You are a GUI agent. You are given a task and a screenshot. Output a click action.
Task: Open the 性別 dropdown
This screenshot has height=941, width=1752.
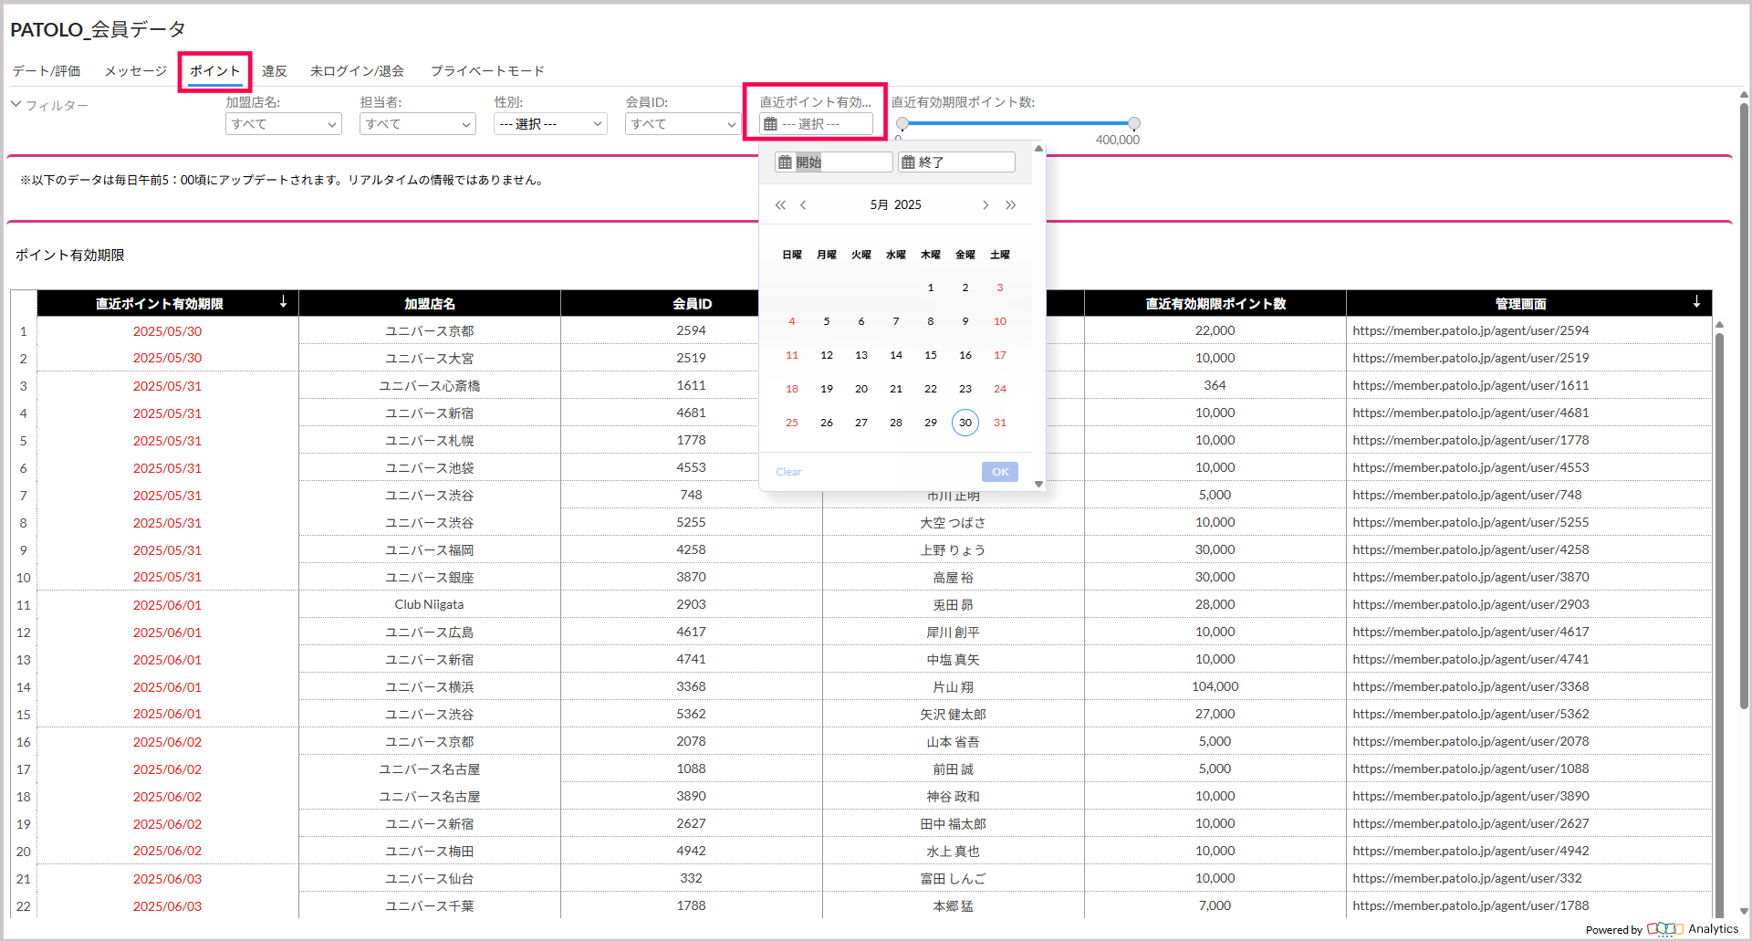(x=550, y=124)
